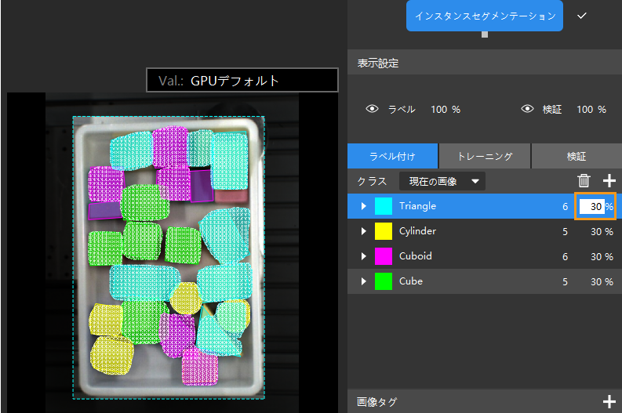Viewport: 622px width, 413px height.
Task: Select the ラベル付け tab
Action: (392, 157)
